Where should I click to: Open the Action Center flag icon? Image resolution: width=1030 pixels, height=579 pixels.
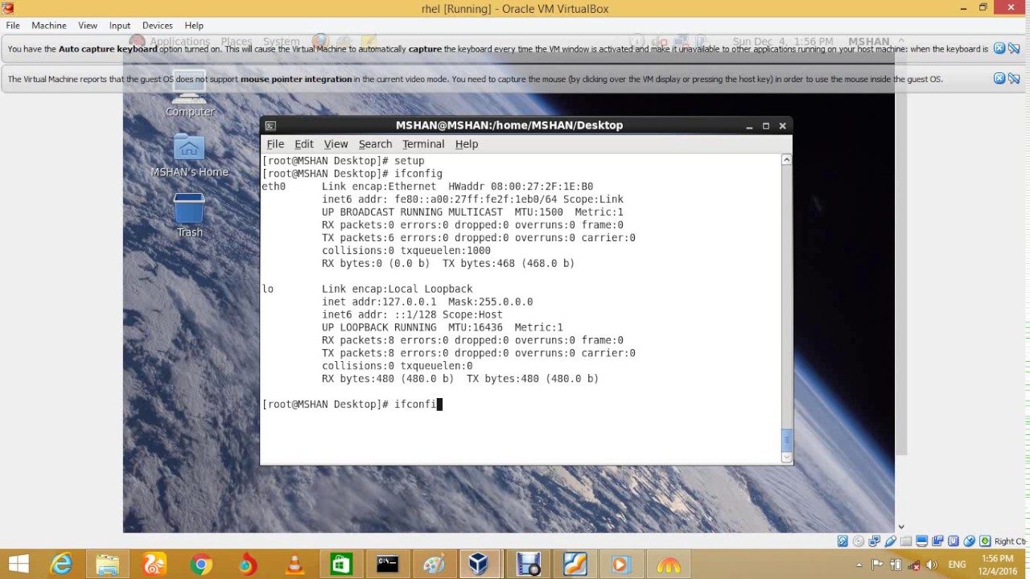pyautogui.click(x=877, y=565)
